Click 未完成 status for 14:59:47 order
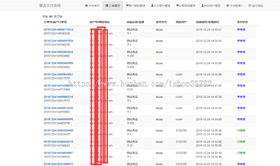 tap(241, 30)
